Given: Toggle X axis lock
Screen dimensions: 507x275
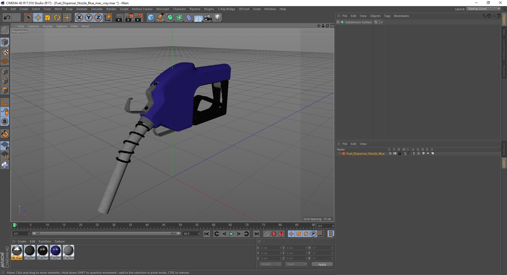Looking at the screenshot, I should click(x=79, y=18).
